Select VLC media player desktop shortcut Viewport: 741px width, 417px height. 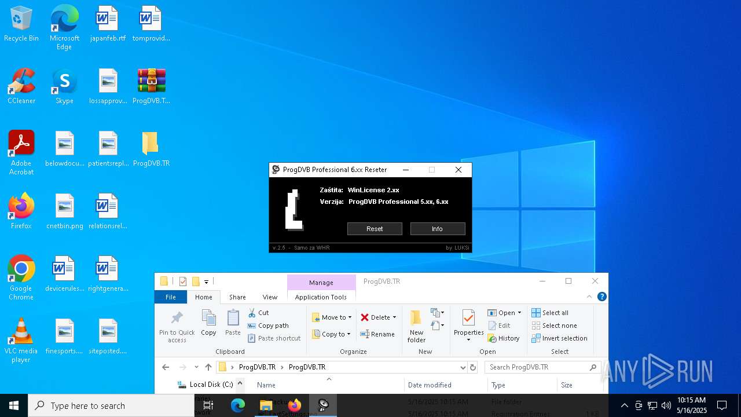coord(21,340)
